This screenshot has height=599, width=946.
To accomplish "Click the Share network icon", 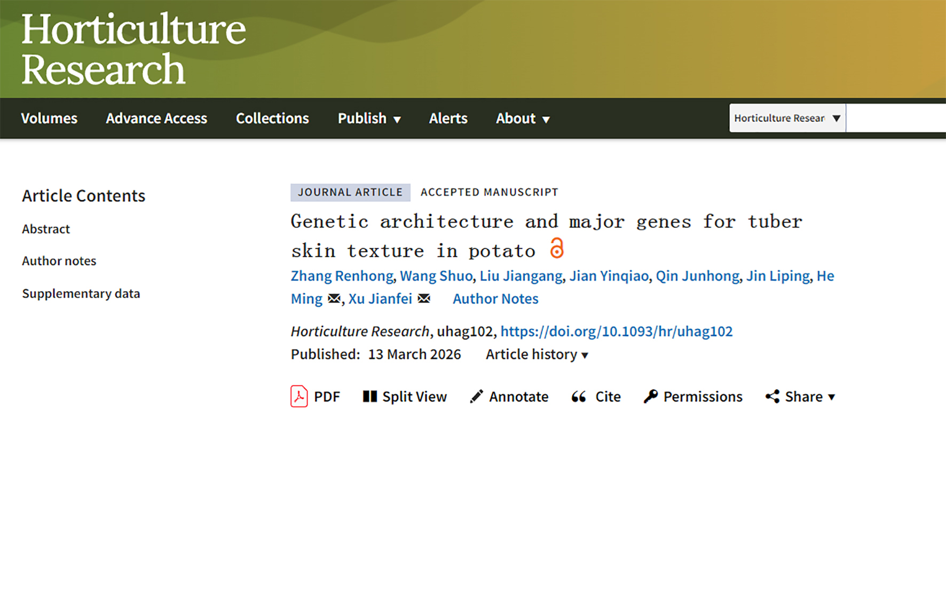I will tap(772, 397).
